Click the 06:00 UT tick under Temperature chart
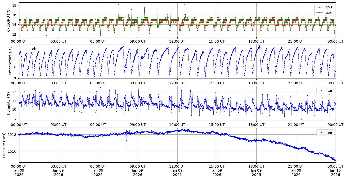The height and width of the screenshot is (179, 346). (x=98, y=83)
